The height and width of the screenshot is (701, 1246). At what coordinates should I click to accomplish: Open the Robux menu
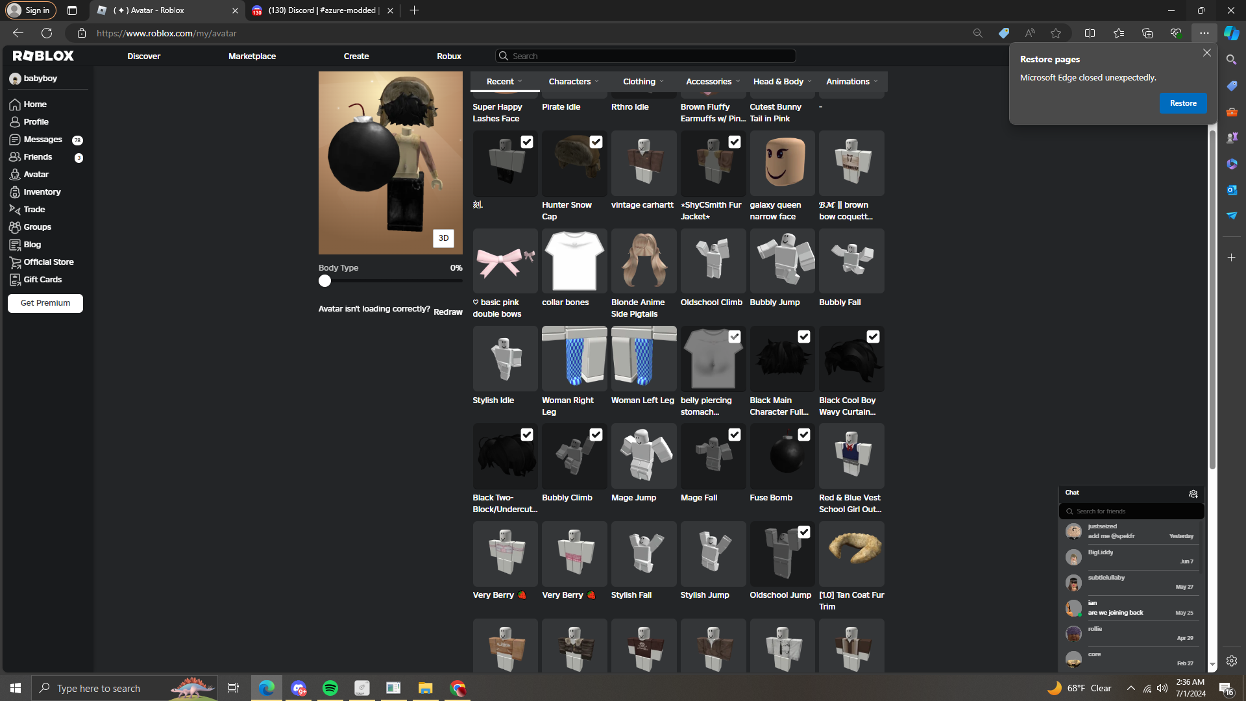(449, 56)
